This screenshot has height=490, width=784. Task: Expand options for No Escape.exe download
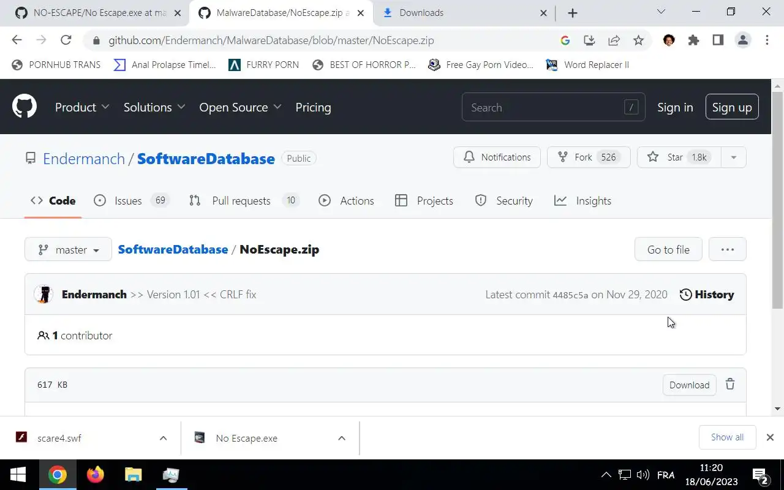click(x=342, y=438)
